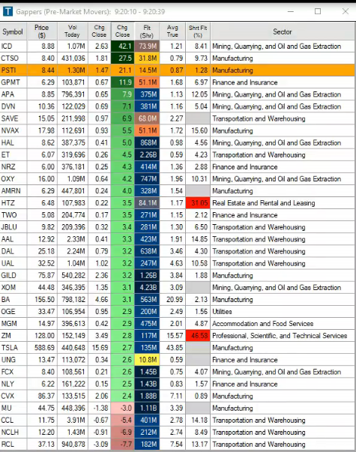Sort by Shrt Flt (%) header
356x452 pixels.
(x=198, y=31)
